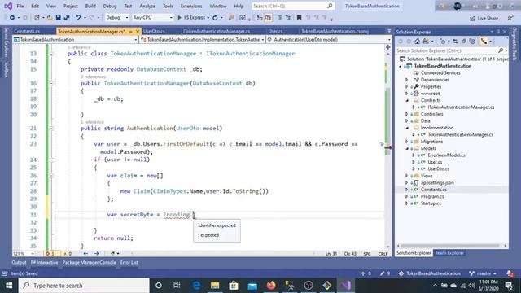Click the Navigate Backward toolbar icon
The height and width of the screenshot is (293, 521).
click(12, 18)
